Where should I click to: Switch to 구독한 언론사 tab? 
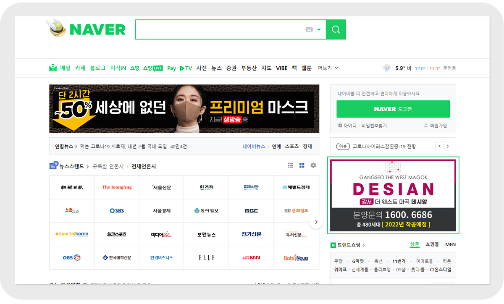coord(108,166)
